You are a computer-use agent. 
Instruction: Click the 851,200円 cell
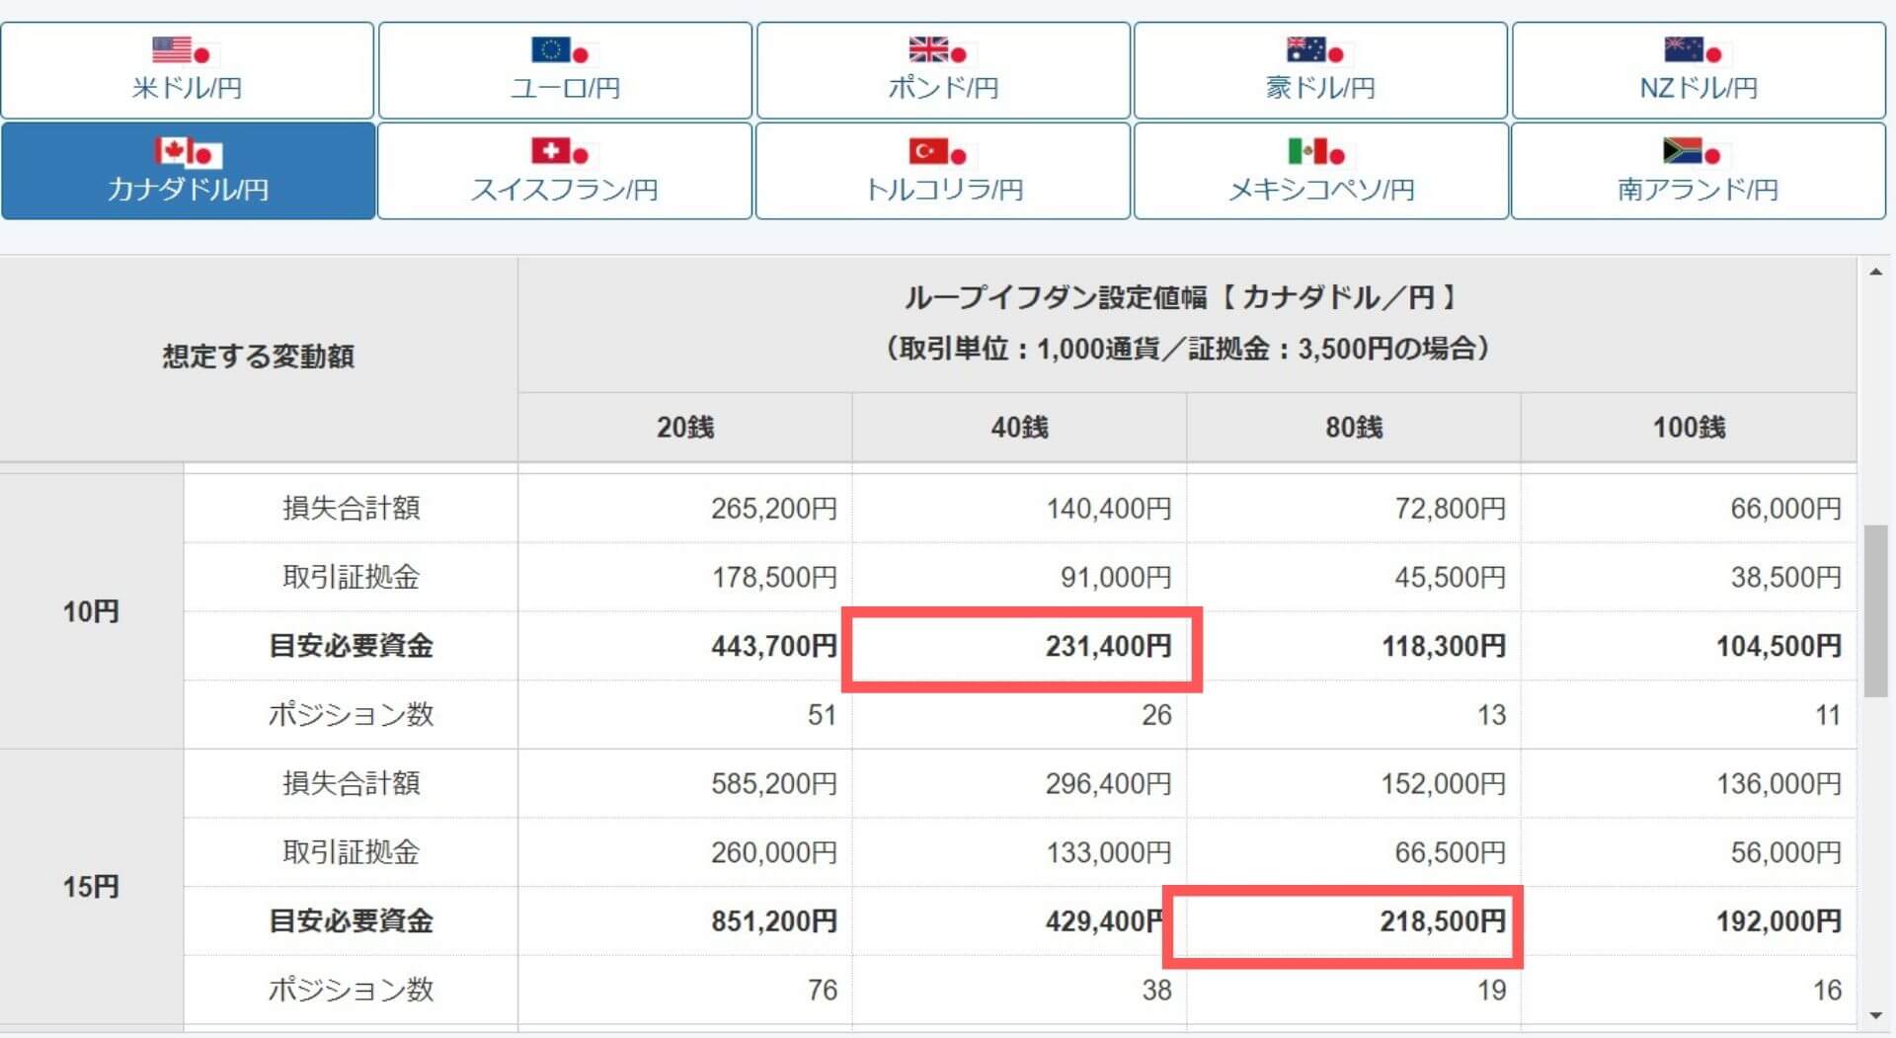[685, 920]
